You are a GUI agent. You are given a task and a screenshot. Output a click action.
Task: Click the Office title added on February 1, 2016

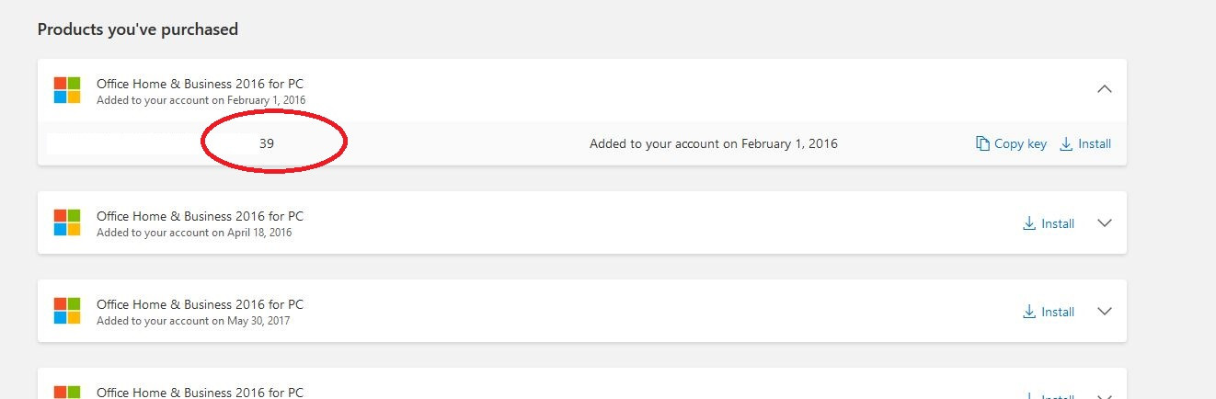coord(200,84)
